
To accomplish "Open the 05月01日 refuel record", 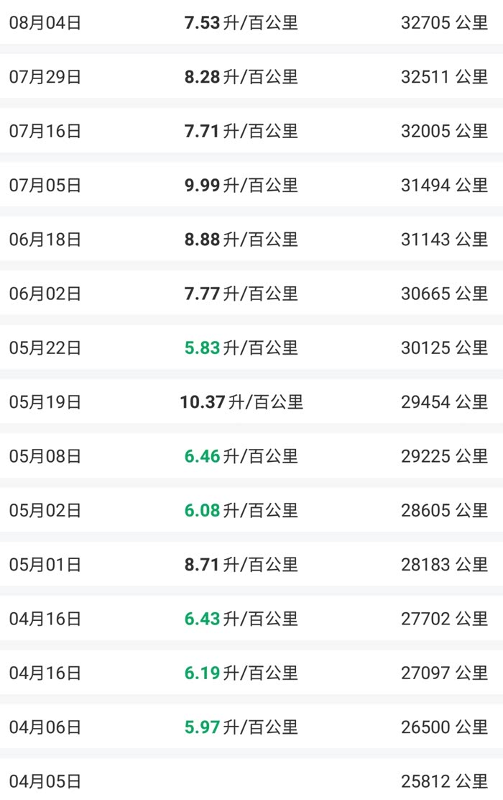I will click(45, 565).
